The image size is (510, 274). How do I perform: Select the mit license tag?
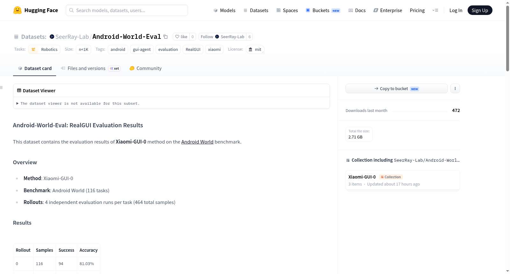[x=255, y=49]
